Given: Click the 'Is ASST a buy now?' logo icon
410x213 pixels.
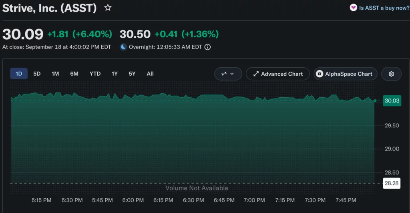Looking at the screenshot, I should 353,8.
